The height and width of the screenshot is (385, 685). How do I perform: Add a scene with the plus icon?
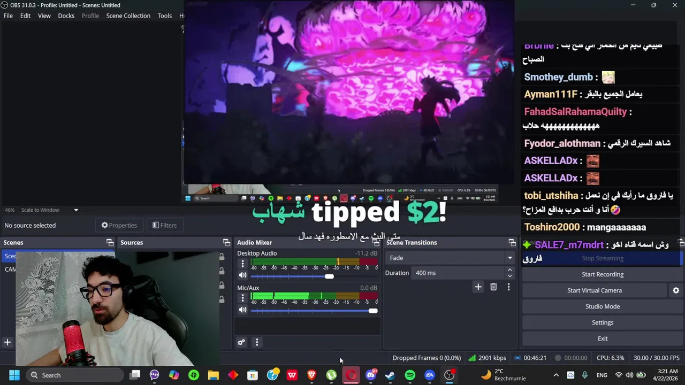7,342
